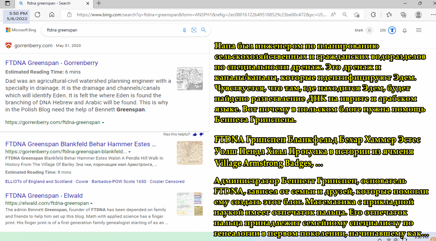Open Bing notifications bell
Screen dimensions: 436x241
tap(405, 30)
